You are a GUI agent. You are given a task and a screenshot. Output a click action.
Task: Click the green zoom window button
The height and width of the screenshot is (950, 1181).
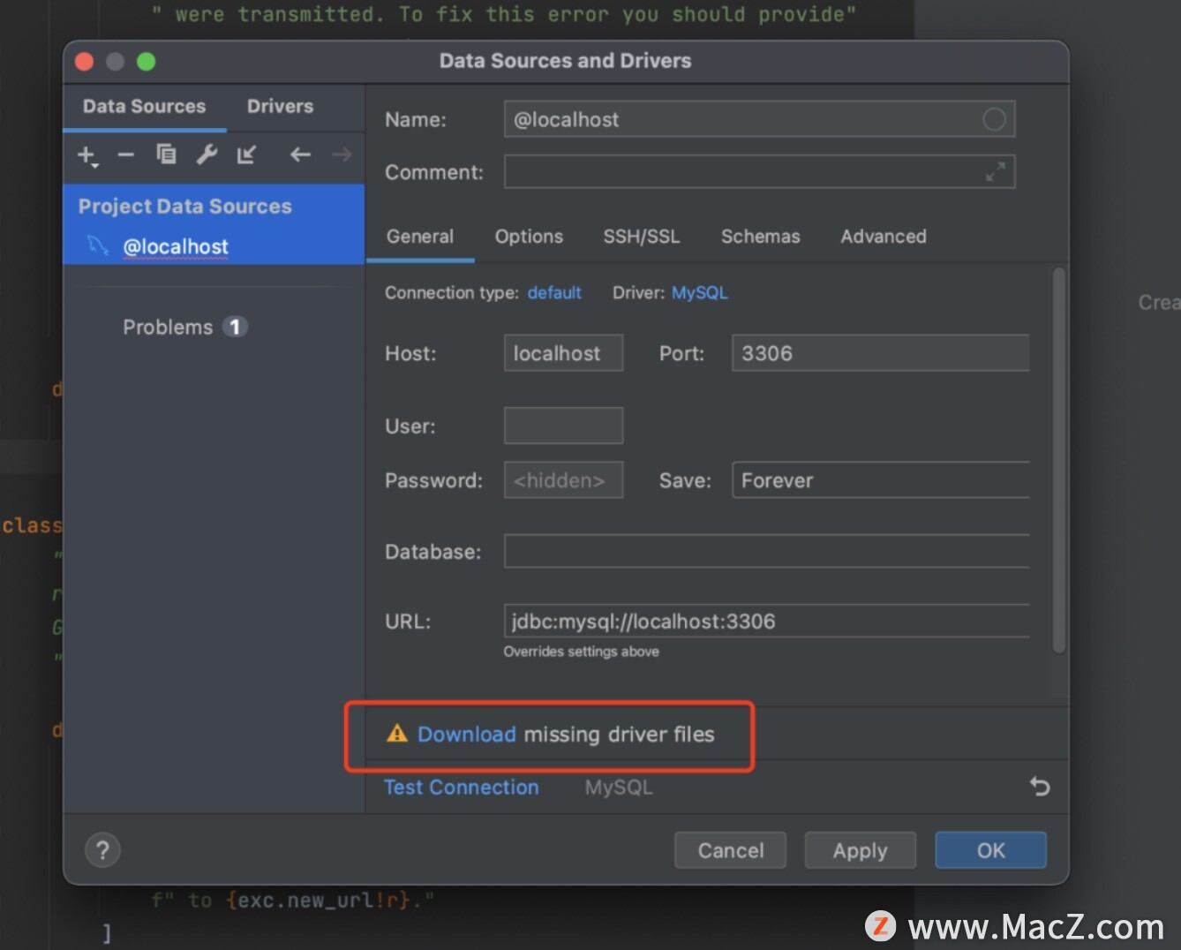tap(147, 61)
